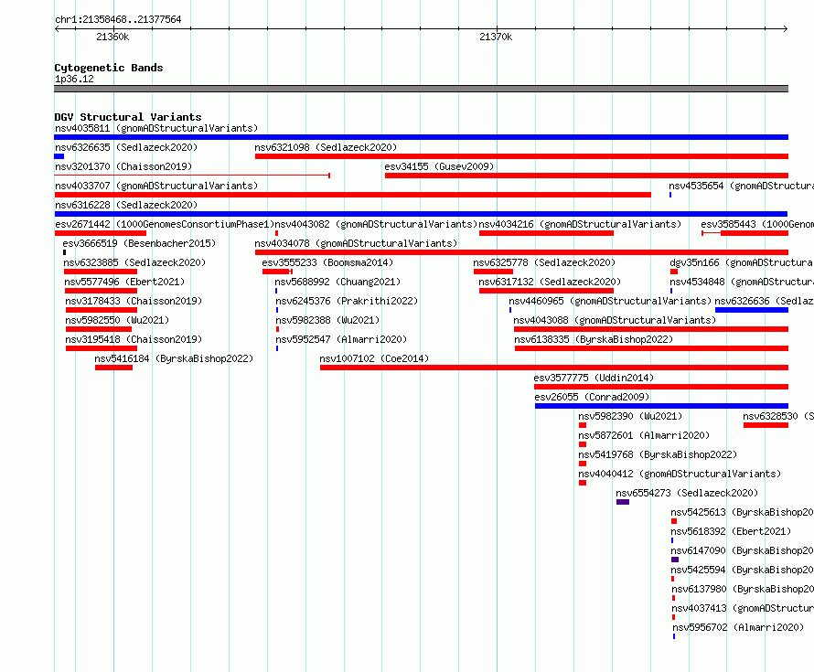Select nsv4034216 gnomADStructuralVariants label

580,224
